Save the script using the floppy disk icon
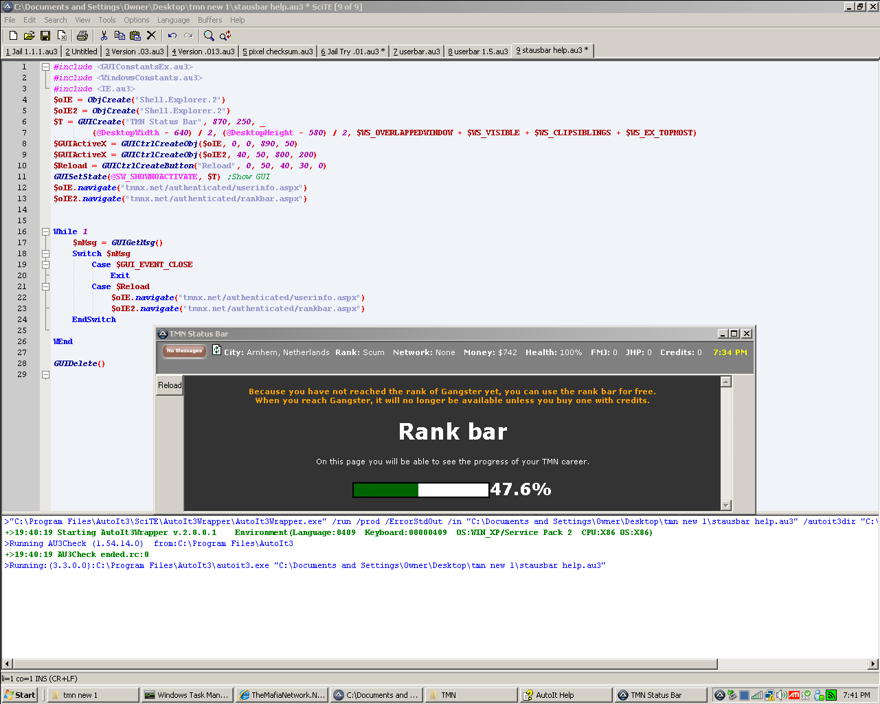 tap(45, 36)
